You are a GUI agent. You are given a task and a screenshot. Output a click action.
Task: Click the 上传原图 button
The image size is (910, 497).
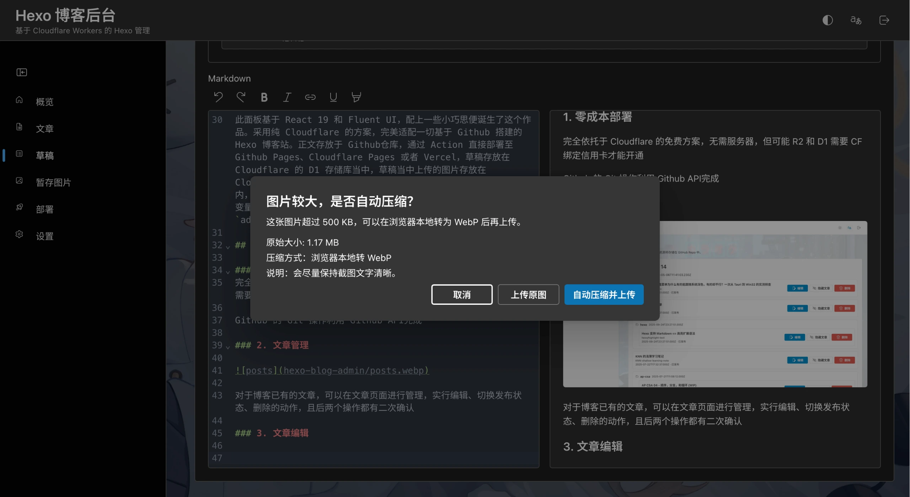[528, 295]
